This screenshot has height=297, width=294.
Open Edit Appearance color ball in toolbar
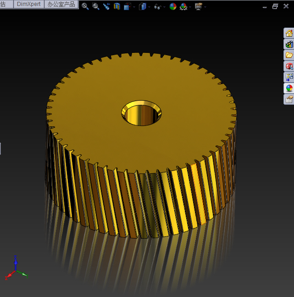173,6
